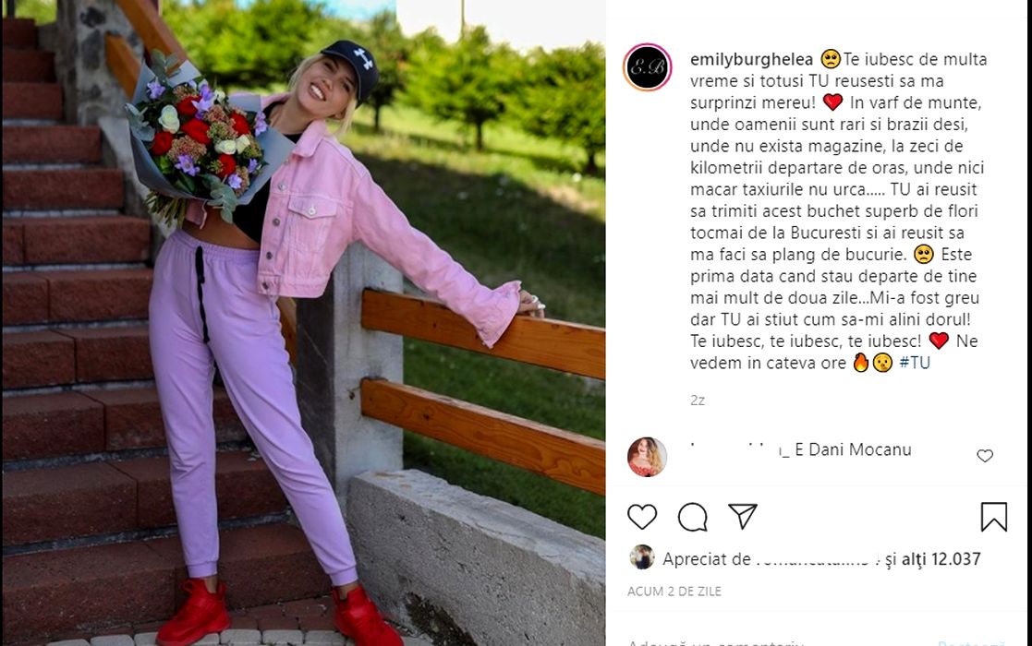Click the ACUM 2 DE ZILE timestamp
This screenshot has width=1032, height=646.
(674, 592)
